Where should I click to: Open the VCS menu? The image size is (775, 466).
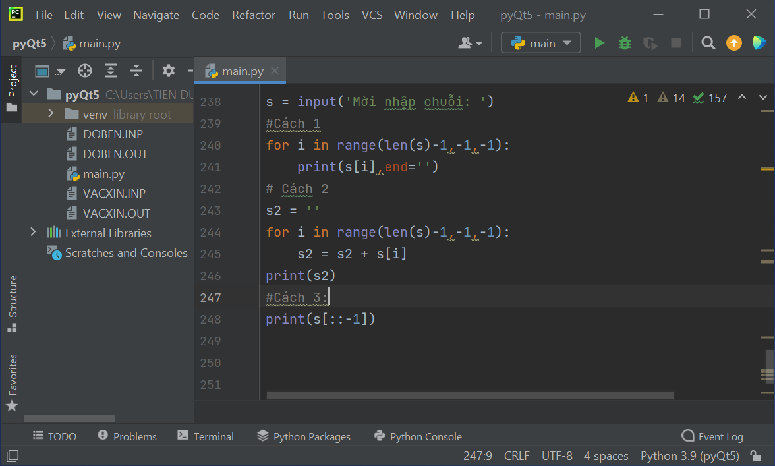pos(372,15)
